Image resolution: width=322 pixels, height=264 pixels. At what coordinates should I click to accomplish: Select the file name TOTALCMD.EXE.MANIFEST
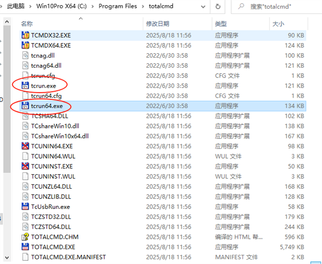[x=68, y=257]
